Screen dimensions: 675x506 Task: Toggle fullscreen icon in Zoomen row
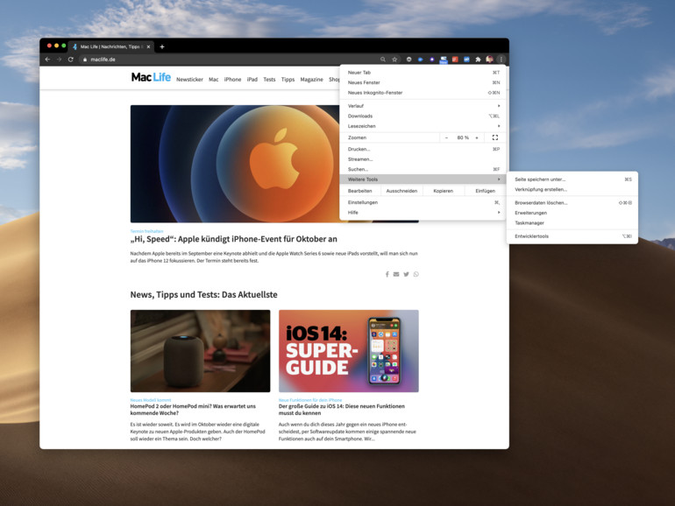click(x=495, y=137)
